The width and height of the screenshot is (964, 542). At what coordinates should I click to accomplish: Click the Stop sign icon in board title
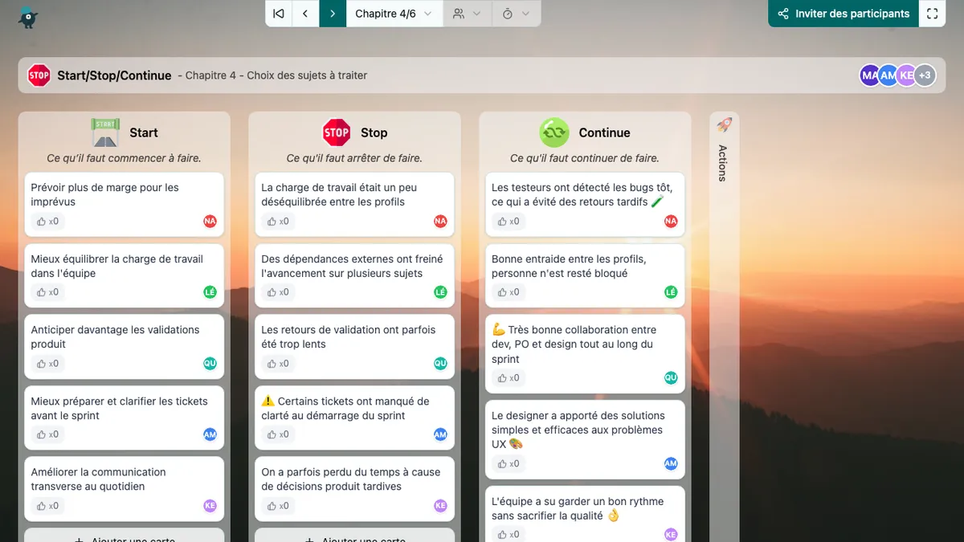pos(39,75)
